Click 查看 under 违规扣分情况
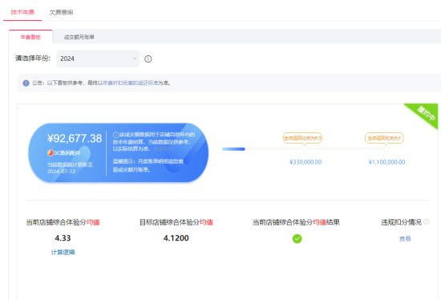 coord(405,239)
